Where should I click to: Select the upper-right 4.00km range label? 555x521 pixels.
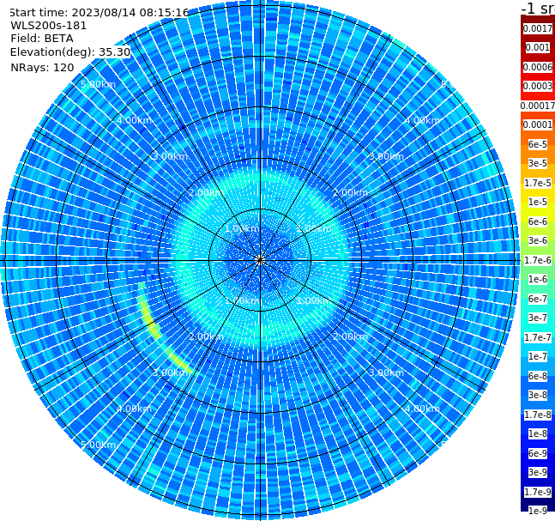pos(422,120)
